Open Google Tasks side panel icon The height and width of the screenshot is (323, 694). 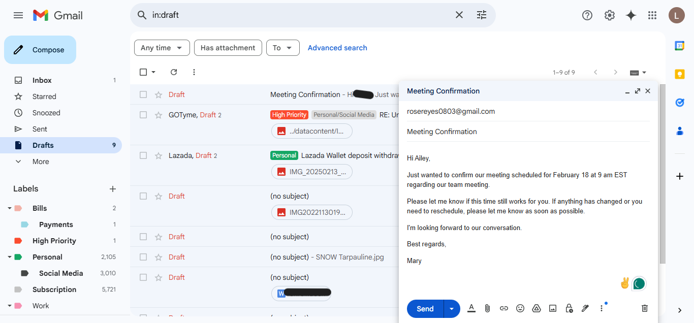click(680, 103)
